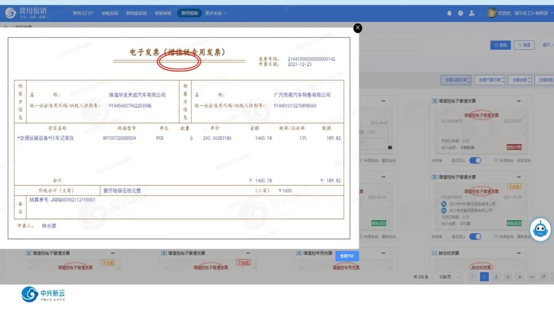Viewport: 554px width, 311px height.
Task: Close the invoice preview with the X button
Action: click(x=358, y=28)
